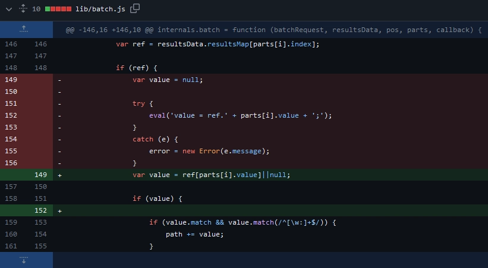Image resolution: width=488 pixels, height=268 pixels.
Task: Click the expand all lines icon
Action: click(x=22, y=8)
